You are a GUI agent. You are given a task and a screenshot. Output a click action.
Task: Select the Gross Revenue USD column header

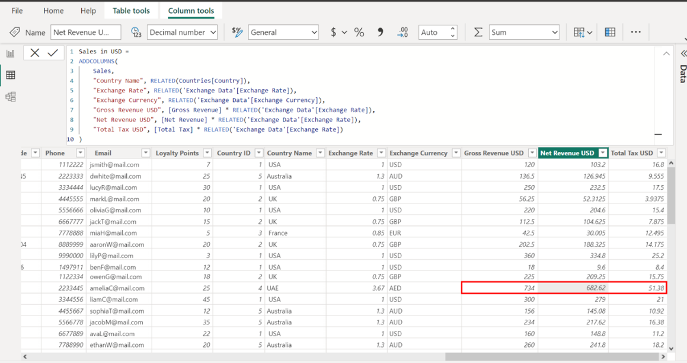tap(494, 153)
